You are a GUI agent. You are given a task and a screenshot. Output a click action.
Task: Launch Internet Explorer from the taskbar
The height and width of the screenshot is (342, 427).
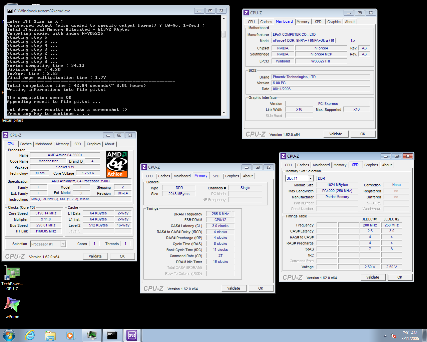coord(30,335)
